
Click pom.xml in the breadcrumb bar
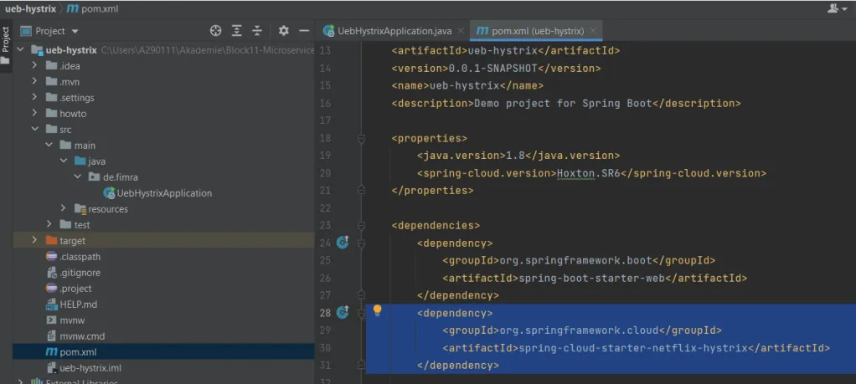(x=92, y=8)
